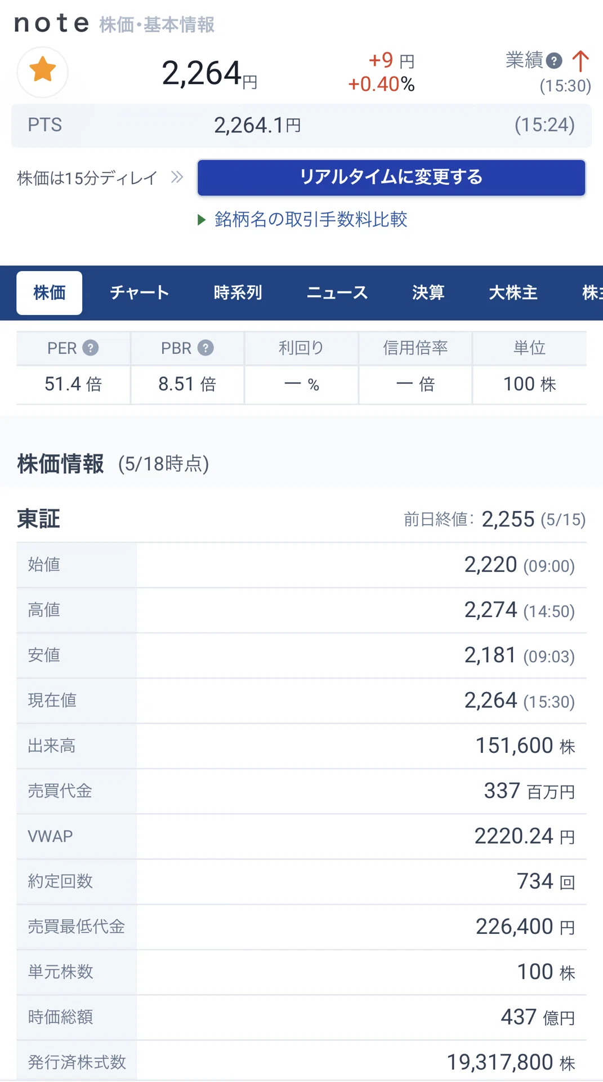Open the 業績 help question-mark icon

[x=554, y=61]
